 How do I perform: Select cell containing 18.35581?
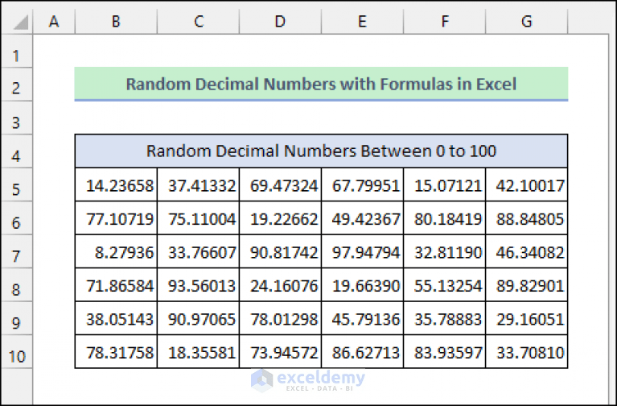199,352
